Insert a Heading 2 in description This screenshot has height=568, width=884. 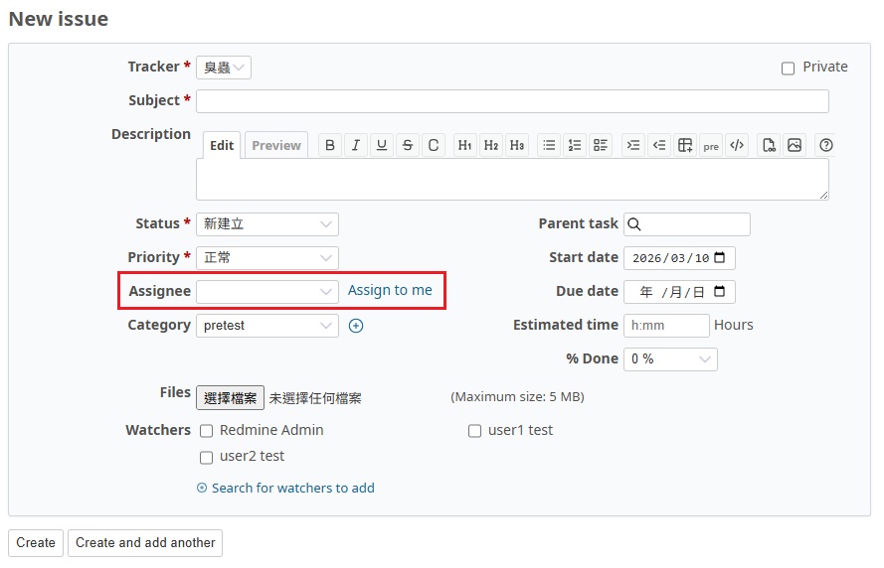491,145
